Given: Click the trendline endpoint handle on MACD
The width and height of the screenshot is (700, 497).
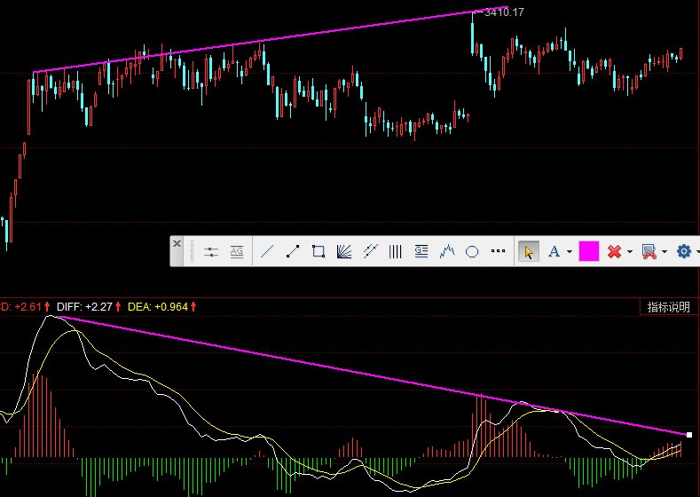Looking at the screenshot, I should pos(689,434).
